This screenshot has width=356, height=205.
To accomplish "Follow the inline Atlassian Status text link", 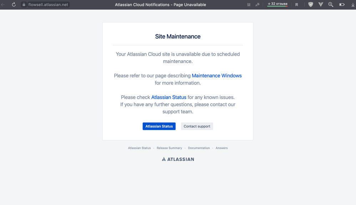I will pos(169,97).
